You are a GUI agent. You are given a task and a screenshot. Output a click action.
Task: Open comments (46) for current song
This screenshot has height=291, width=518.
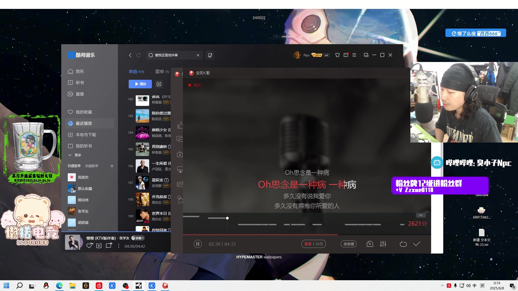point(109,246)
